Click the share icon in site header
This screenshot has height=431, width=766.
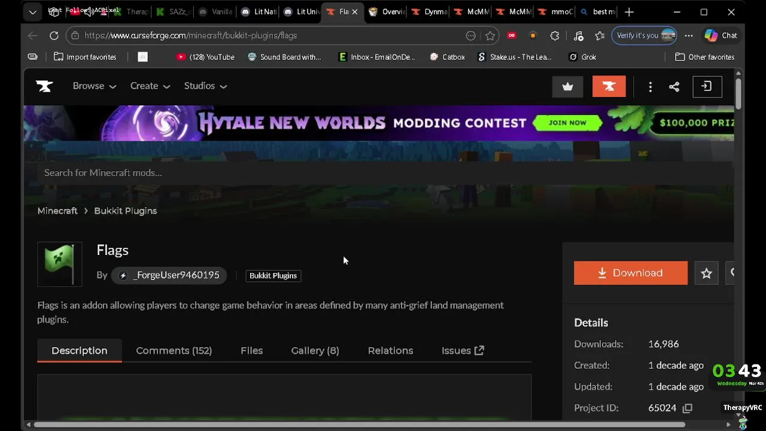coord(674,87)
